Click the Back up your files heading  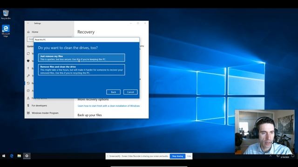click(x=89, y=115)
